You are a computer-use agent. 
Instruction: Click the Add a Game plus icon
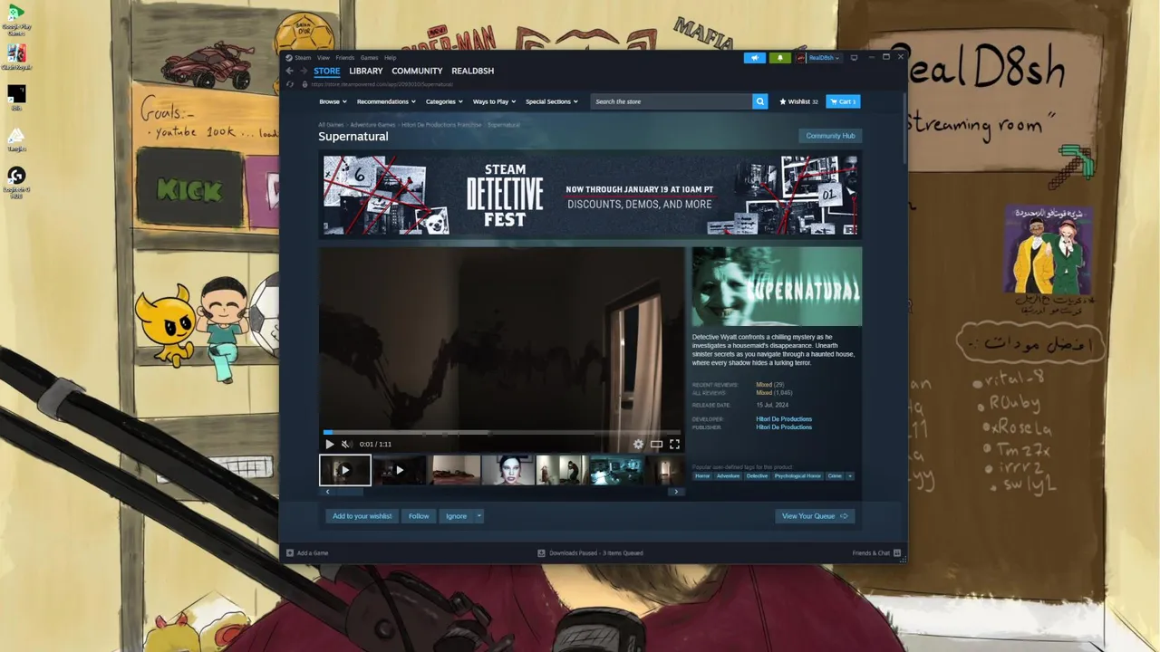(290, 552)
